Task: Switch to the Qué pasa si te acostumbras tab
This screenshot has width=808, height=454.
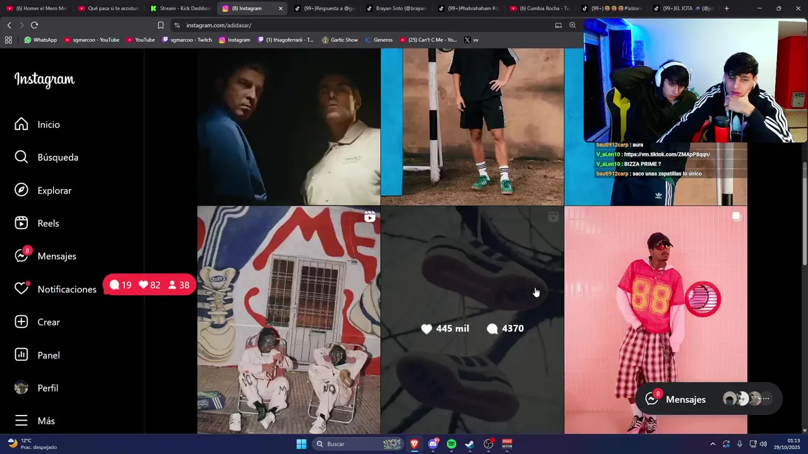Action: pyautogui.click(x=109, y=8)
